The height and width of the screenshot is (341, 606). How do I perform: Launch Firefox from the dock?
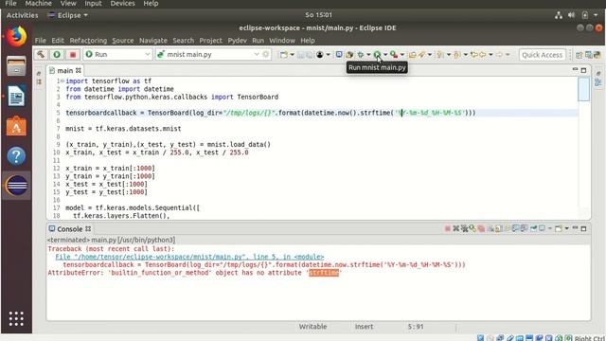16,37
